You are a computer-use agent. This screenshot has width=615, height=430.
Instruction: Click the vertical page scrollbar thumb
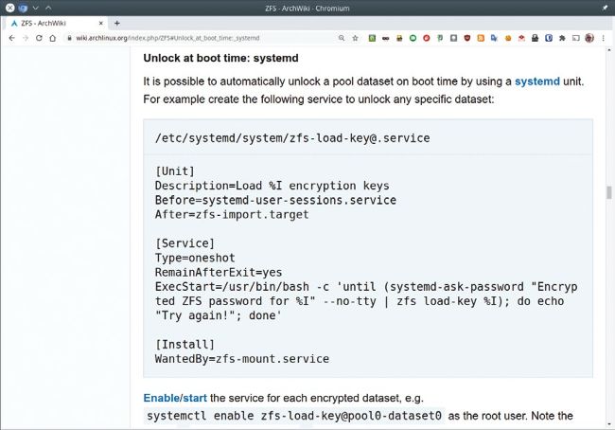[608, 193]
